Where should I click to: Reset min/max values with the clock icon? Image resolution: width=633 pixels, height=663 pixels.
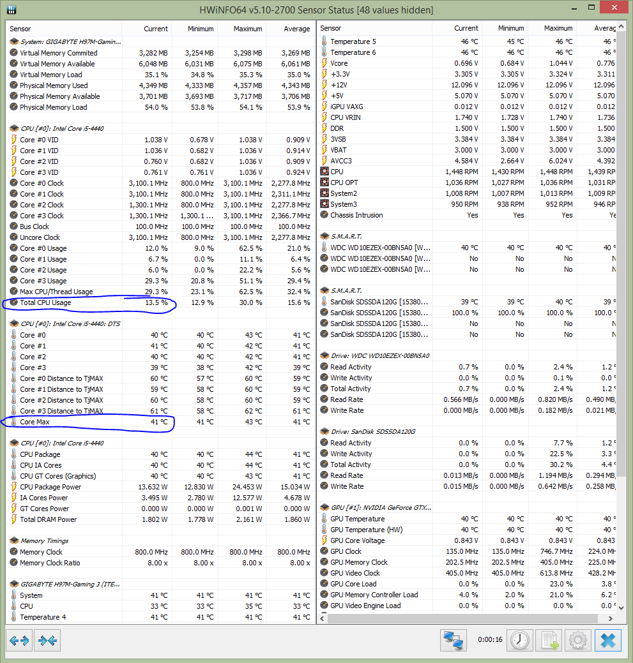[x=519, y=640]
